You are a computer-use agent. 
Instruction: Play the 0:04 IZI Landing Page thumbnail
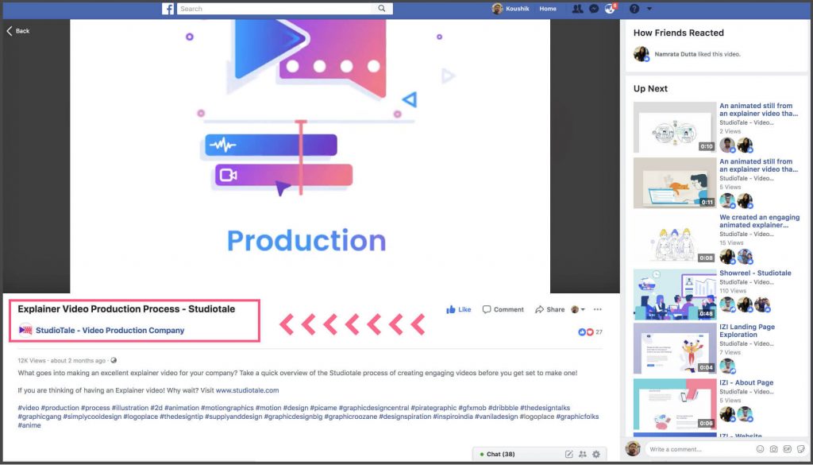click(675, 349)
